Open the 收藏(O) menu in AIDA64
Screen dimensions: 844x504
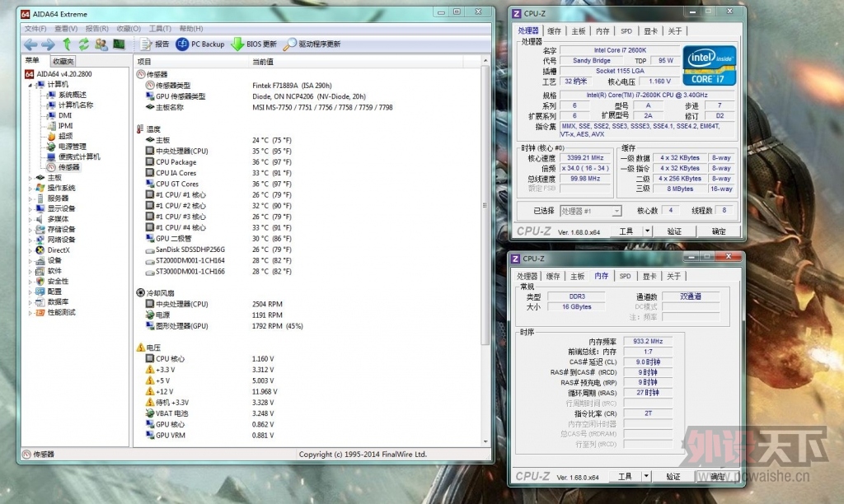129,29
